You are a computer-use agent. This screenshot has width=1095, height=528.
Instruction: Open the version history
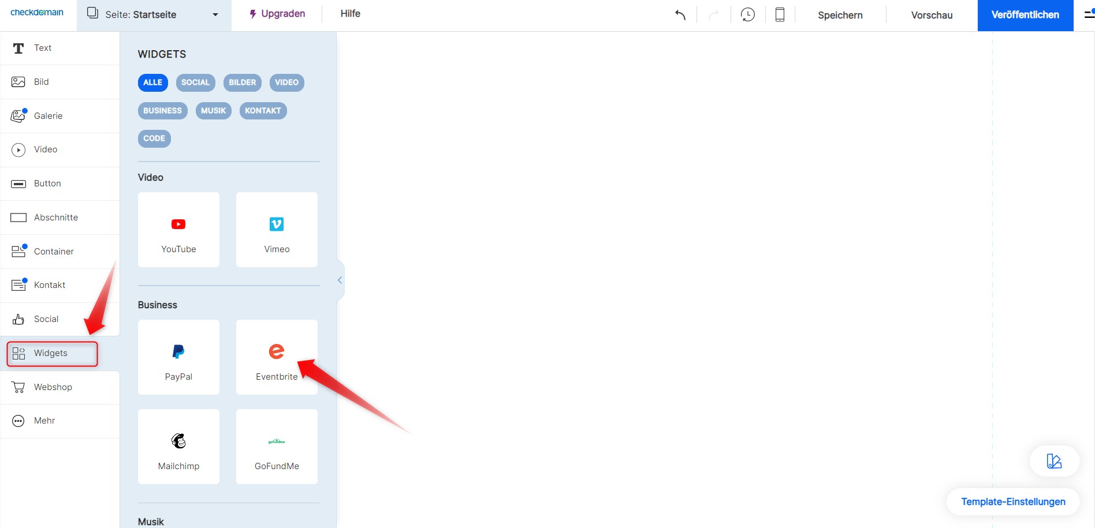(x=748, y=14)
